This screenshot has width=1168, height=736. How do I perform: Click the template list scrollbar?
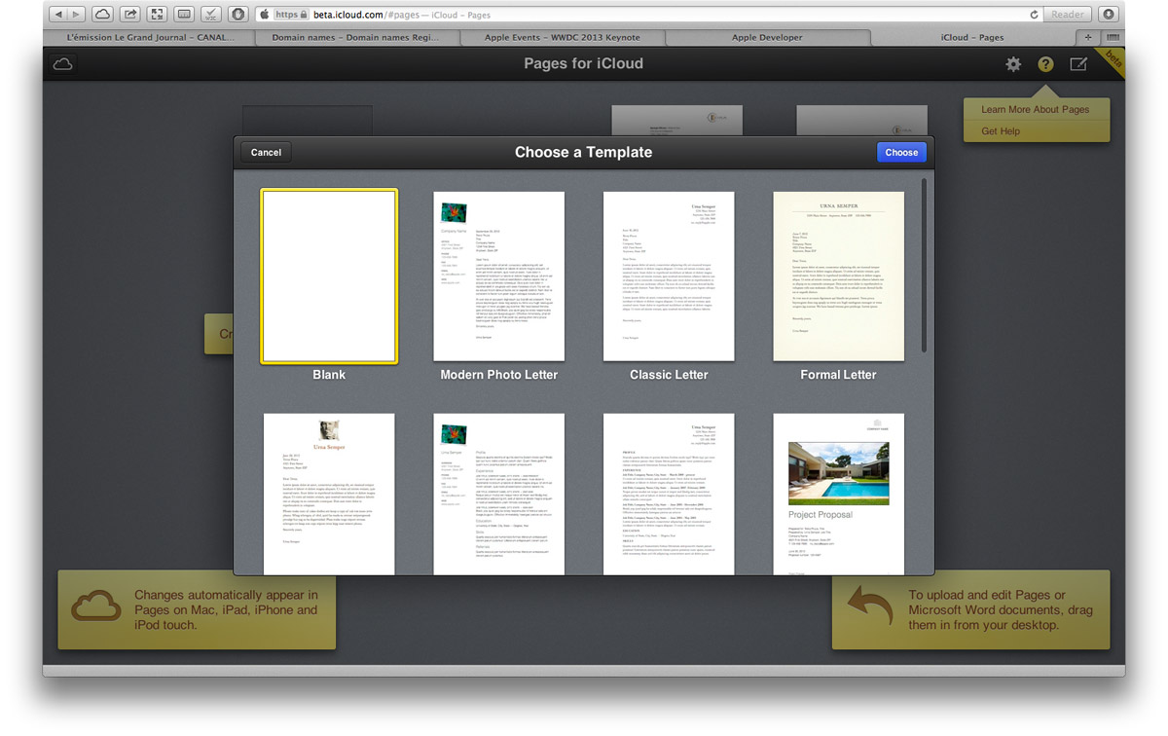pyautogui.click(x=924, y=265)
